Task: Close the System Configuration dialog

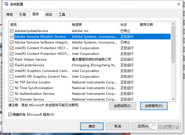Action: (x=178, y=4)
